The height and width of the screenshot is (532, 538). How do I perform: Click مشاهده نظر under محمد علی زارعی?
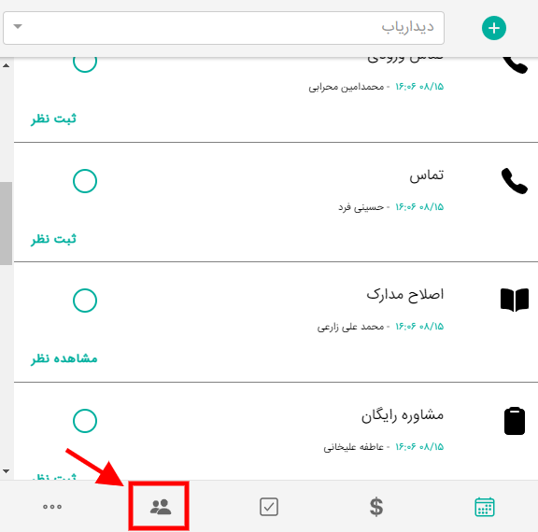coord(64,358)
